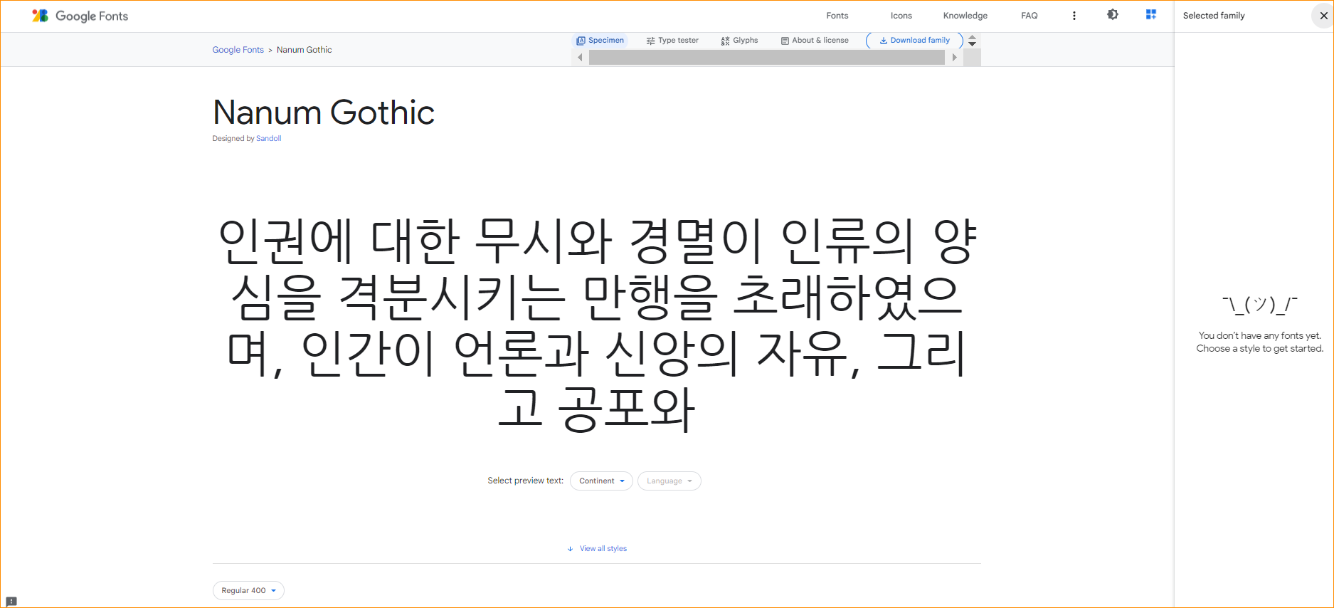Click the Nanum Gothic page heading
The width and height of the screenshot is (1334, 608).
pos(324,112)
